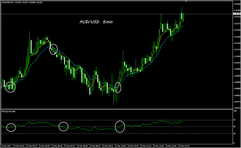Click the 23 Mar 08:45 time label
This screenshot has height=148, width=241.
pyautogui.click(x=95, y=146)
